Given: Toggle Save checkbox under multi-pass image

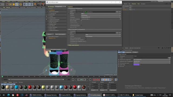Looking at the screenshot, I should click(x=76, y=31).
